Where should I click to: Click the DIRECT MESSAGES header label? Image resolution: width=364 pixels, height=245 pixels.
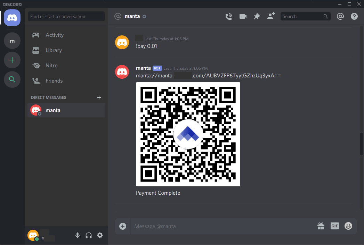[x=49, y=98]
